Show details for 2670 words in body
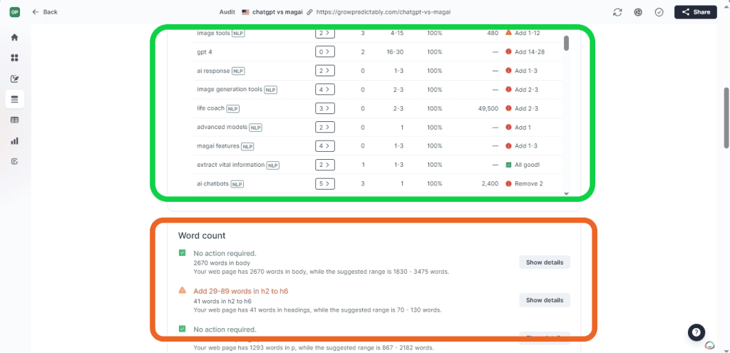 pos(544,262)
